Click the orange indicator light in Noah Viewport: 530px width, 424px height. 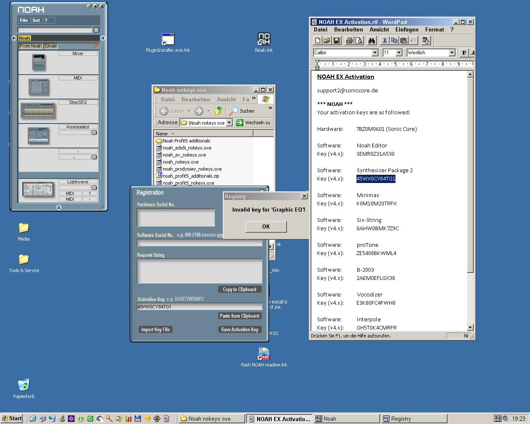coord(96,46)
